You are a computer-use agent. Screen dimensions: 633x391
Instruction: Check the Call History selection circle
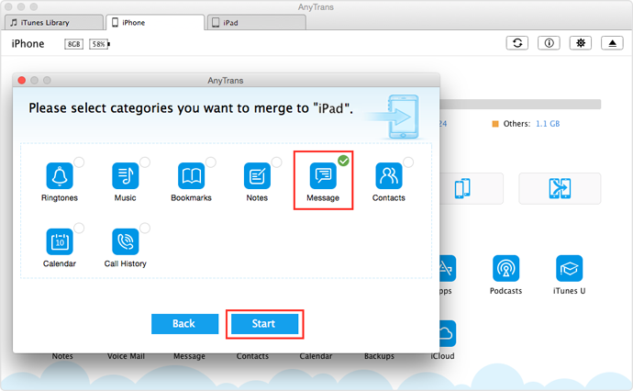145,229
